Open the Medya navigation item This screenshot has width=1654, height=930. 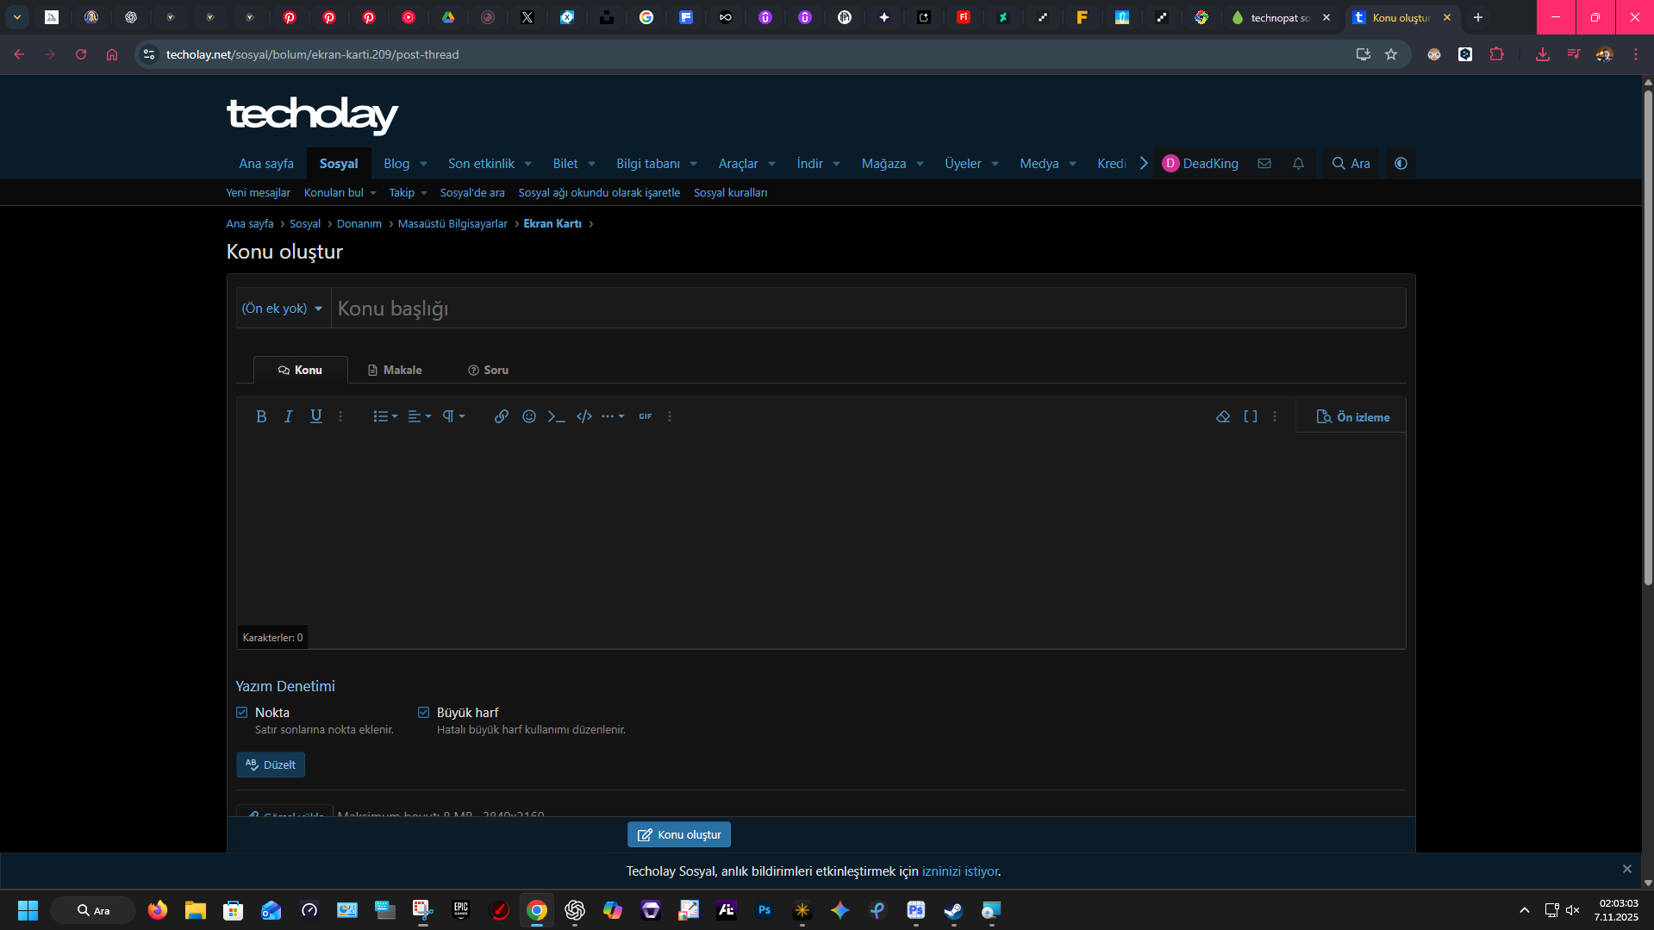click(x=1039, y=164)
